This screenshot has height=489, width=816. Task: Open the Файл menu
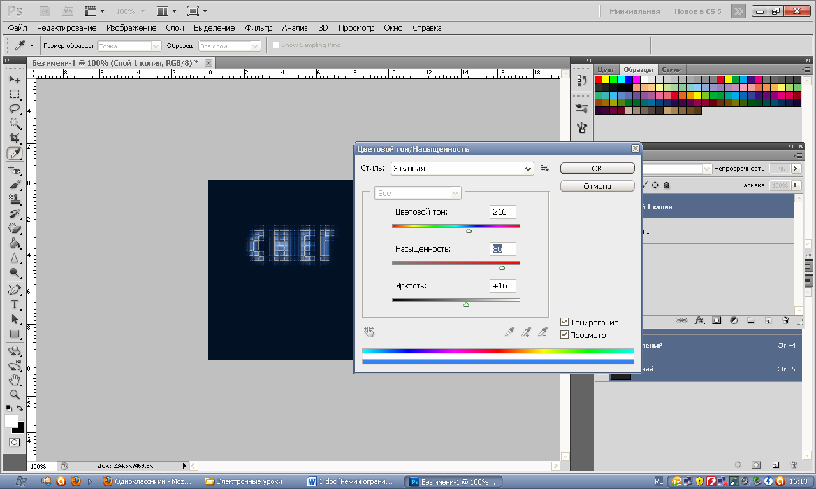tap(18, 28)
